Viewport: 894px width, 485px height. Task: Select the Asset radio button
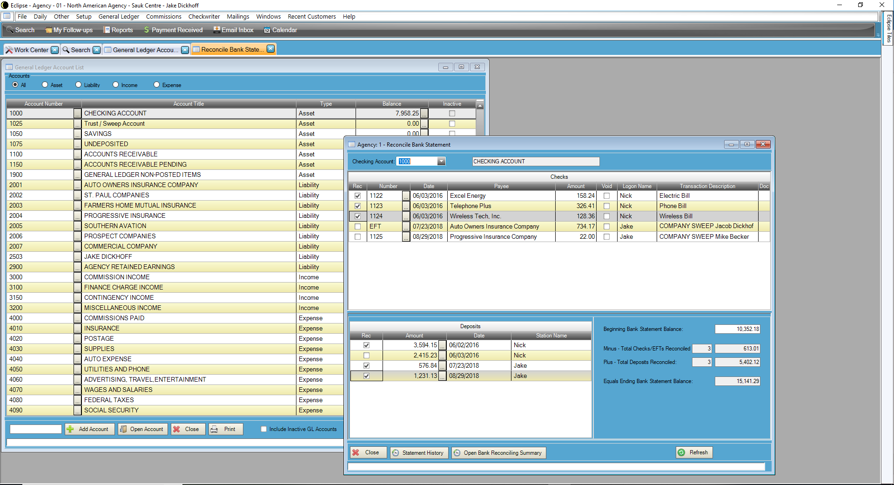45,85
